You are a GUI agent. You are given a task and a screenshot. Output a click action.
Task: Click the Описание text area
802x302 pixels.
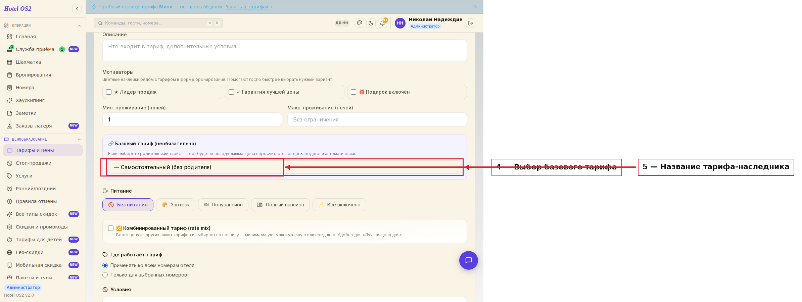pos(284,50)
